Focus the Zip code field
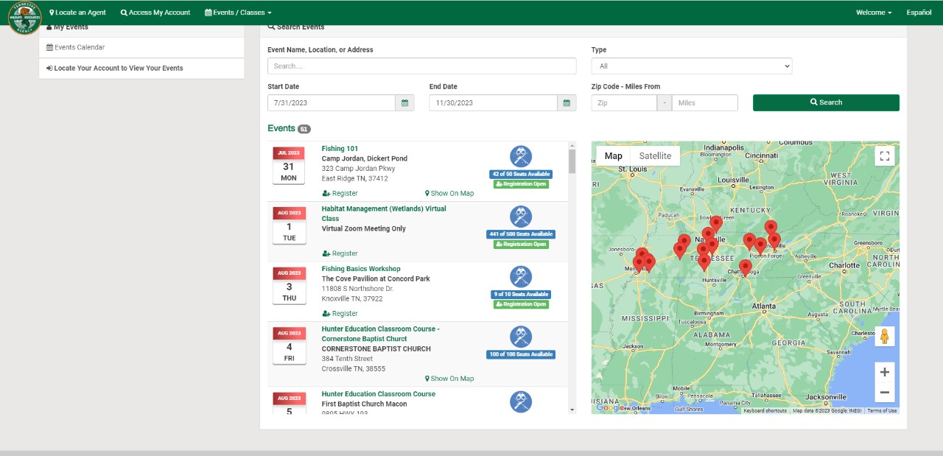The image size is (943, 456). 624,103
